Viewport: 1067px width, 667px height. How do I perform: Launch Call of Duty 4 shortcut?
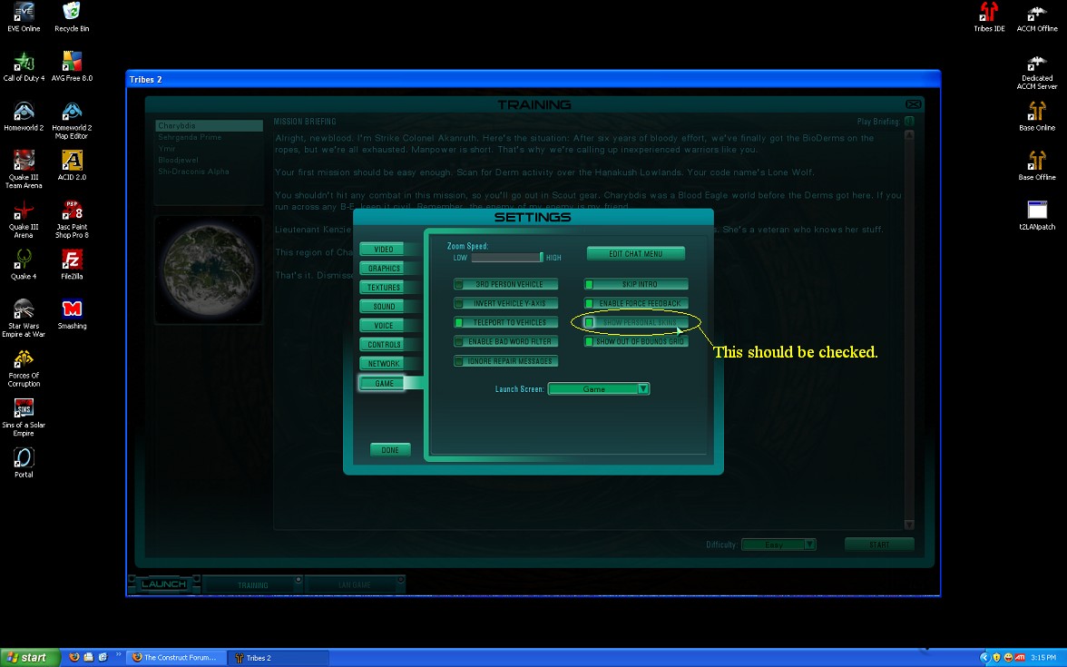click(x=24, y=67)
